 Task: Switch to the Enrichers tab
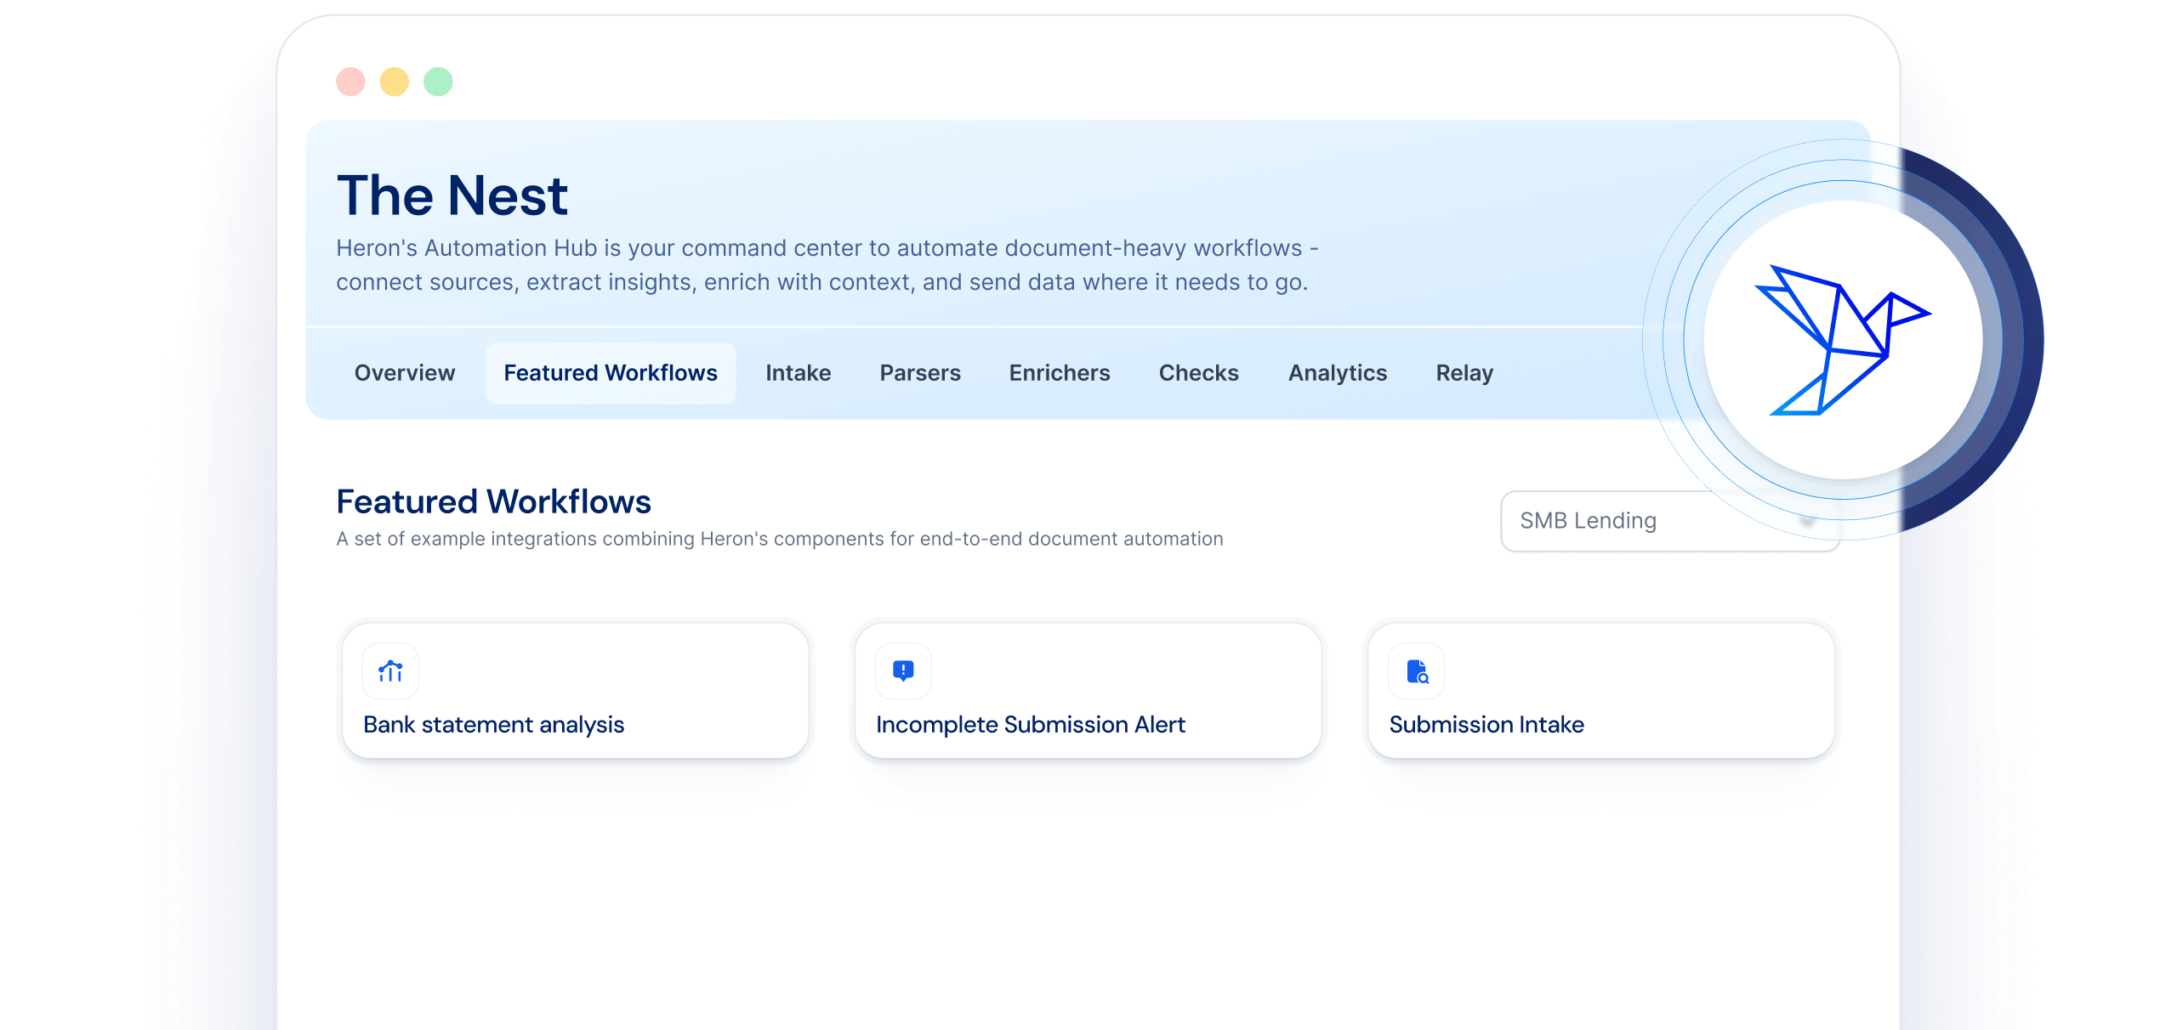click(1060, 373)
